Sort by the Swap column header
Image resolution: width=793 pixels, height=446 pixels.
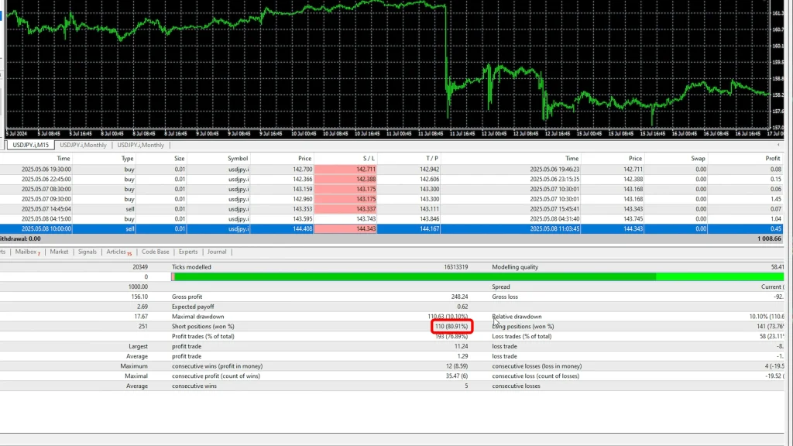pyautogui.click(x=699, y=158)
